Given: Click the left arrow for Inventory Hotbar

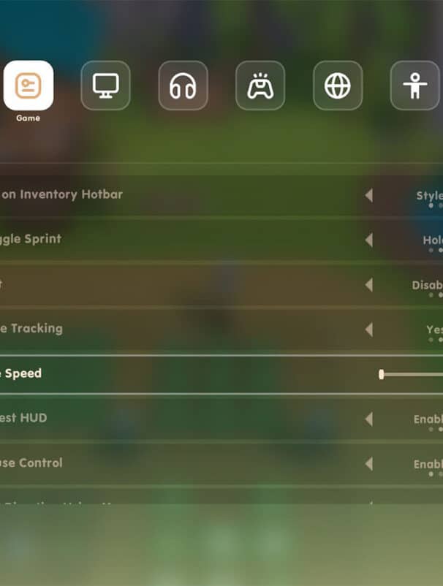Looking at the screenshot, I should (x=369, y=195).
